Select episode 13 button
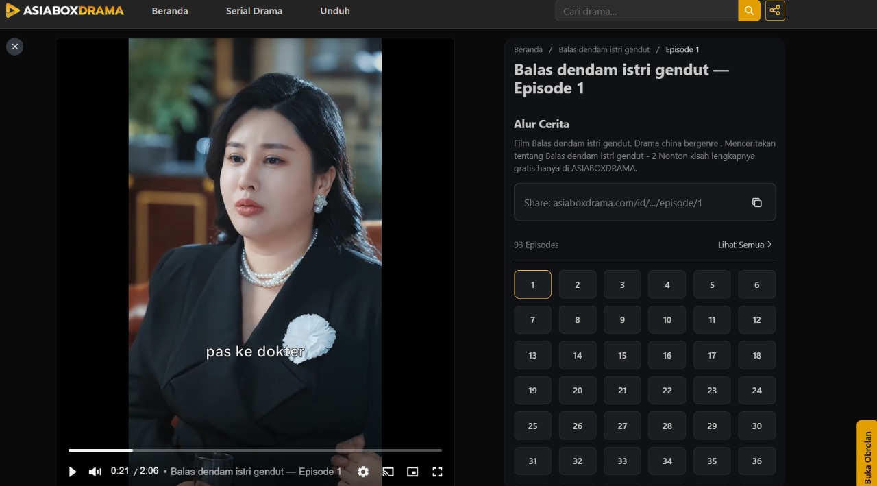 pyautogui.click(x=532, y=355)
